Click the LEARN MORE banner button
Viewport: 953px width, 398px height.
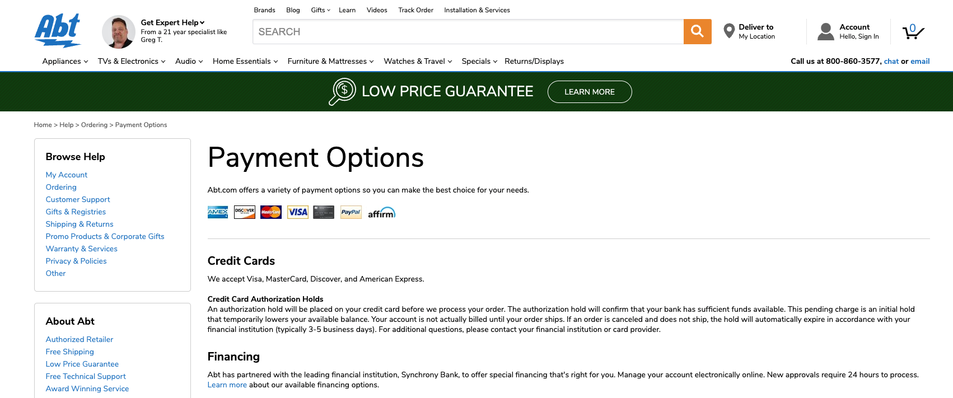tap(590, 92)
